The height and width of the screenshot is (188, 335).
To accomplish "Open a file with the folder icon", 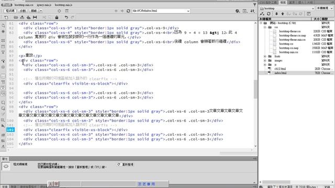I will [16, 17].
